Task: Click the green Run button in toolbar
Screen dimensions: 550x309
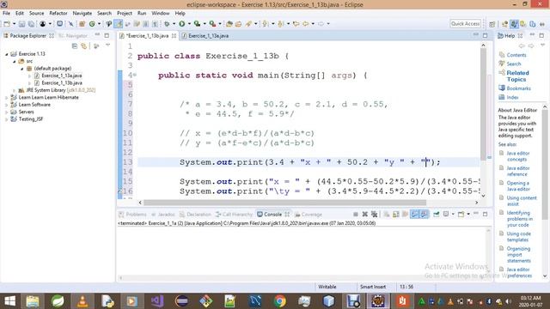Action: tap(181, 23)
